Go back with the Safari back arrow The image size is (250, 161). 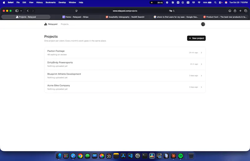click(x=28, y=11)
